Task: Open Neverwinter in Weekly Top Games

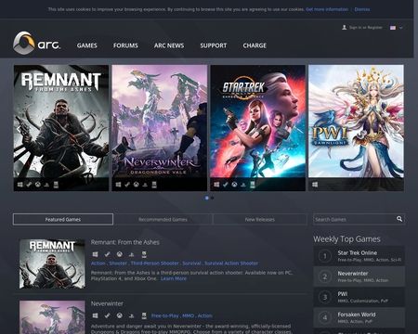Action: 359,276
